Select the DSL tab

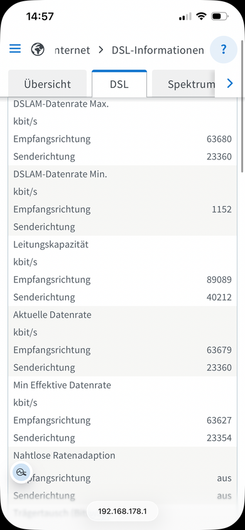(x=119, y=84)
